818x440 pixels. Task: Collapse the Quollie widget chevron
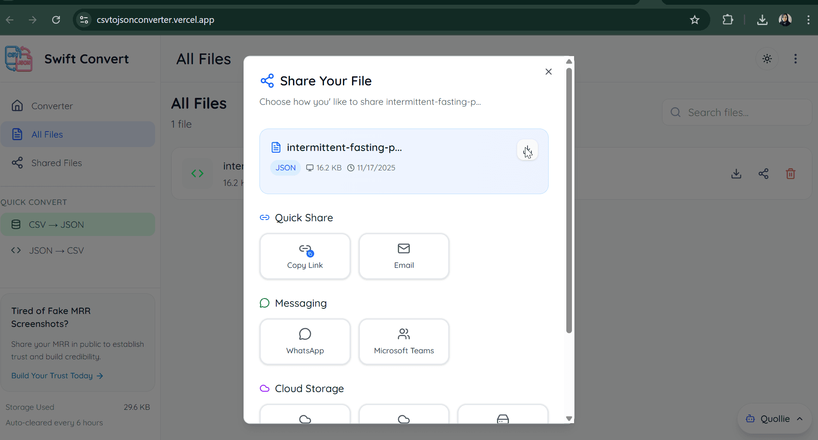(x=800, y=418)
